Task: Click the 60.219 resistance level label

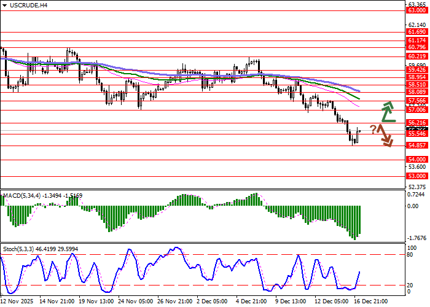Action: click(416, 56)
